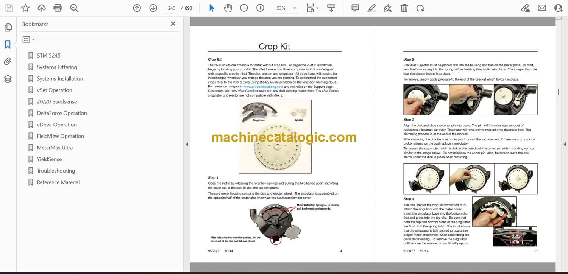Screen dimensions: 568x274
Task: Expand the page fit options arrow
Action: pyautogui.click(x=317, y=8)
